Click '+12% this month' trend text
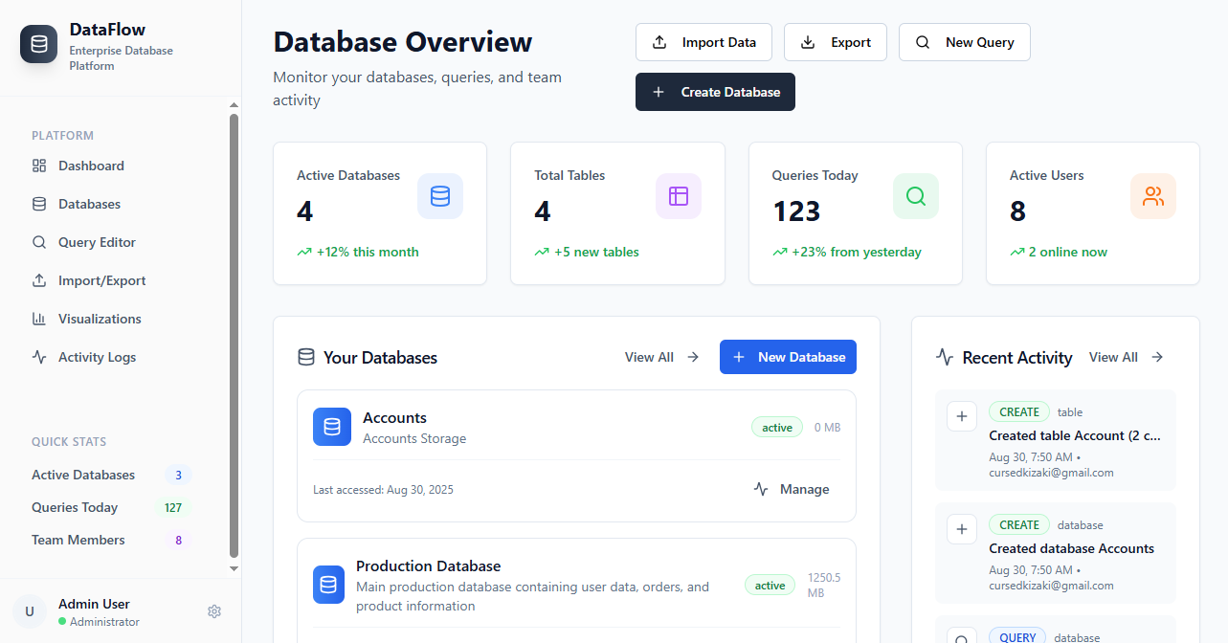This screenshot has height=643, width=1228. (368, 252)
